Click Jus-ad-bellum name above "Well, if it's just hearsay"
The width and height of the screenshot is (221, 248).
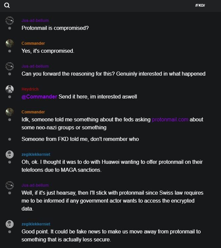(35, 185)
